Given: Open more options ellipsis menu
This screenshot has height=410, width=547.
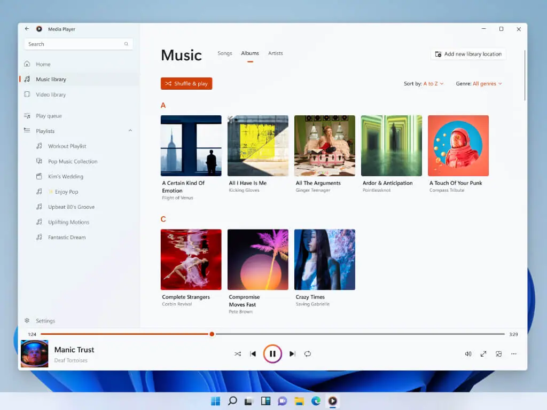Looking at the screenshot, I should [514, 354].
